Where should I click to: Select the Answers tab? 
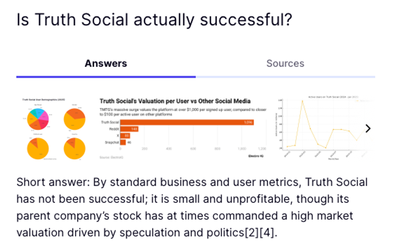point(105,63)
